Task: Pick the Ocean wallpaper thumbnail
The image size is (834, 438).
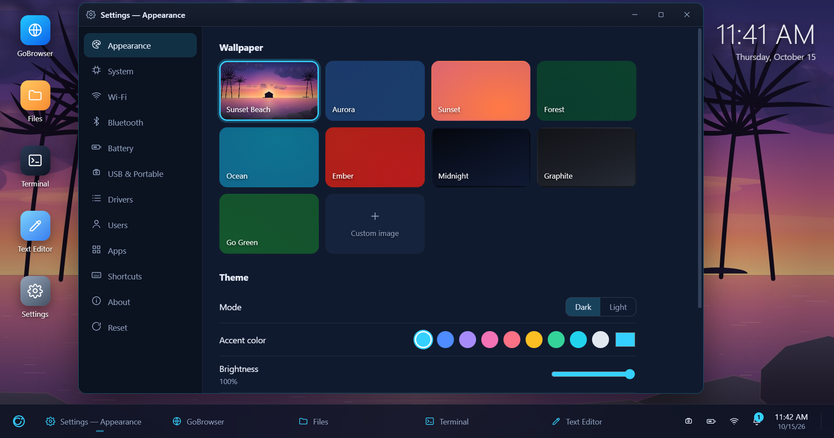Action: (269, 157)
